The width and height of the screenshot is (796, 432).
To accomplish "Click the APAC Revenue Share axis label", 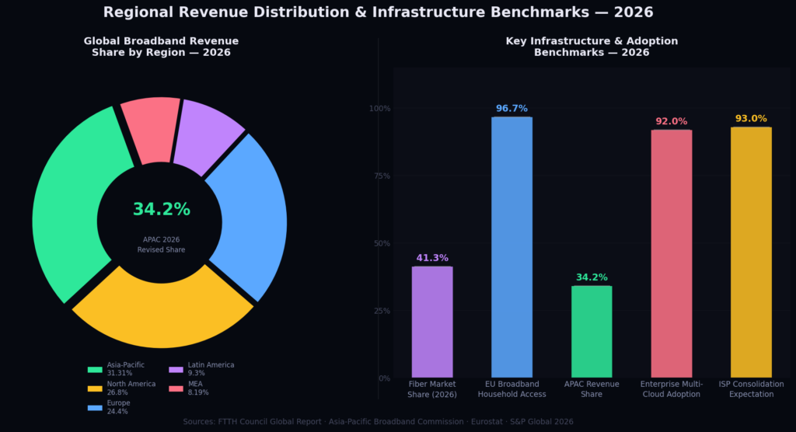I will [x=592, y=389].
